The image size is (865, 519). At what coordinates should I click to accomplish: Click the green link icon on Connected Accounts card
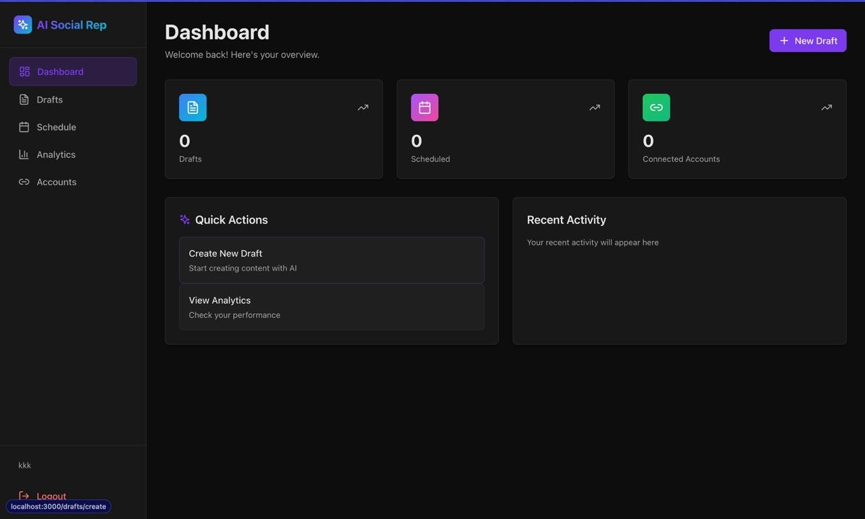(x=656, y=107)
